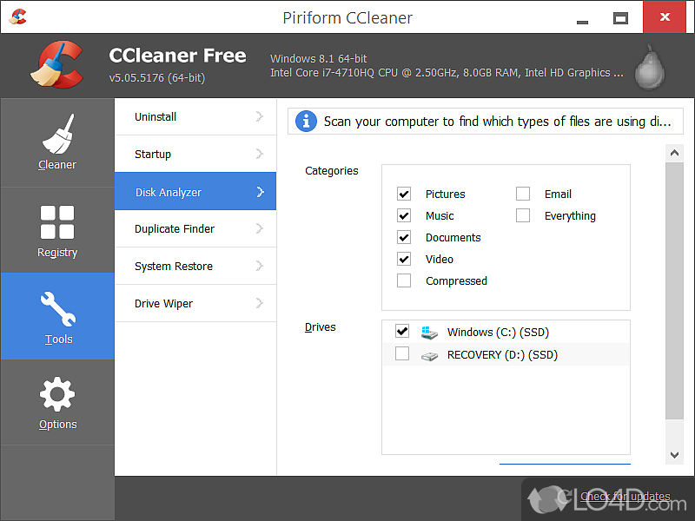
Task: Expand the Startup chevron arrow
Action: (x=260, y=154)
